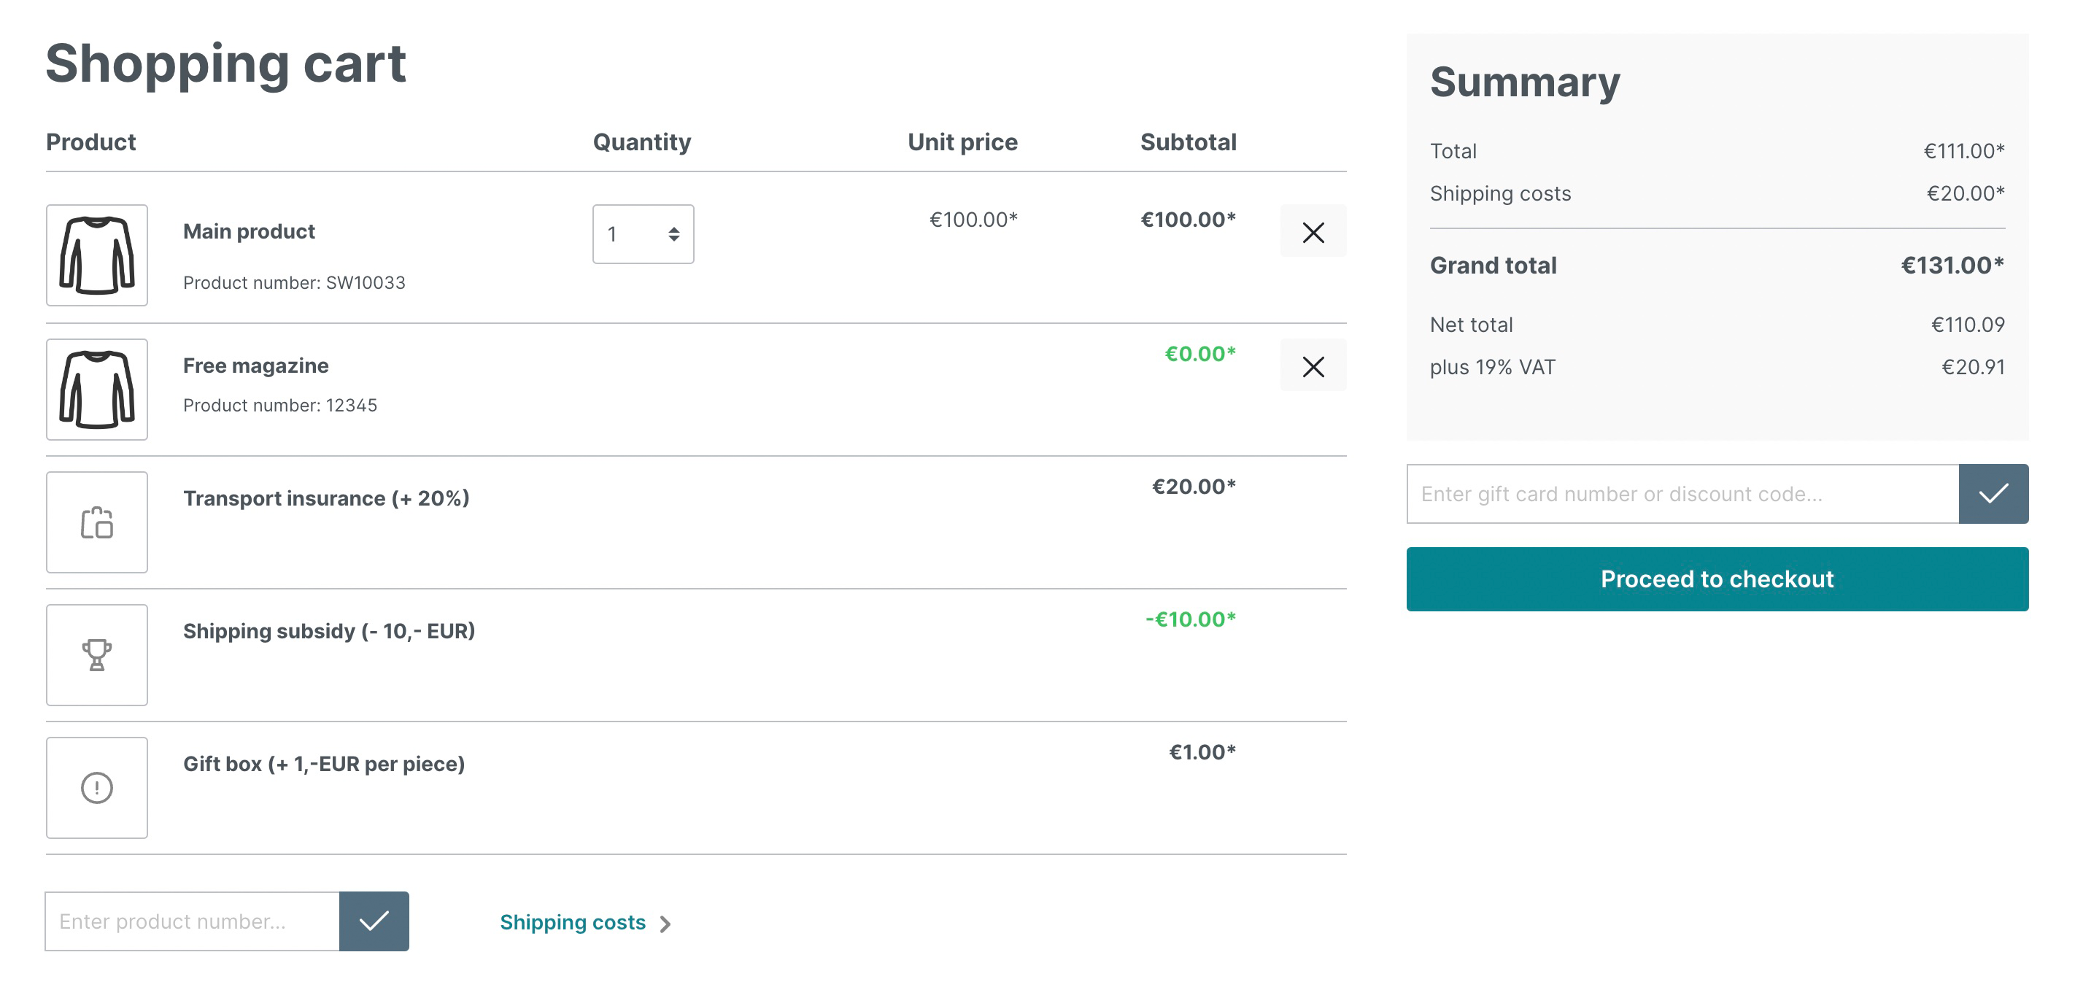
Task: Open the Main product name link
Action: point(249,231)
